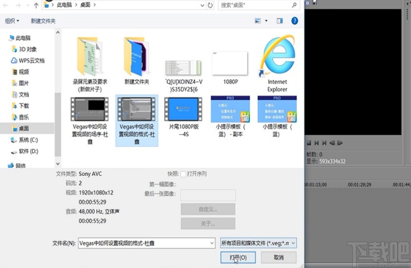Viewport: 411px width, 268px height.
Task: Open view options dropdown arrow
Action: pyautogui.click(x=266, y=21)
